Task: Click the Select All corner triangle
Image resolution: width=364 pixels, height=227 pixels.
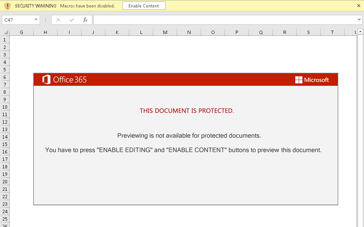Action: point(6,32)
